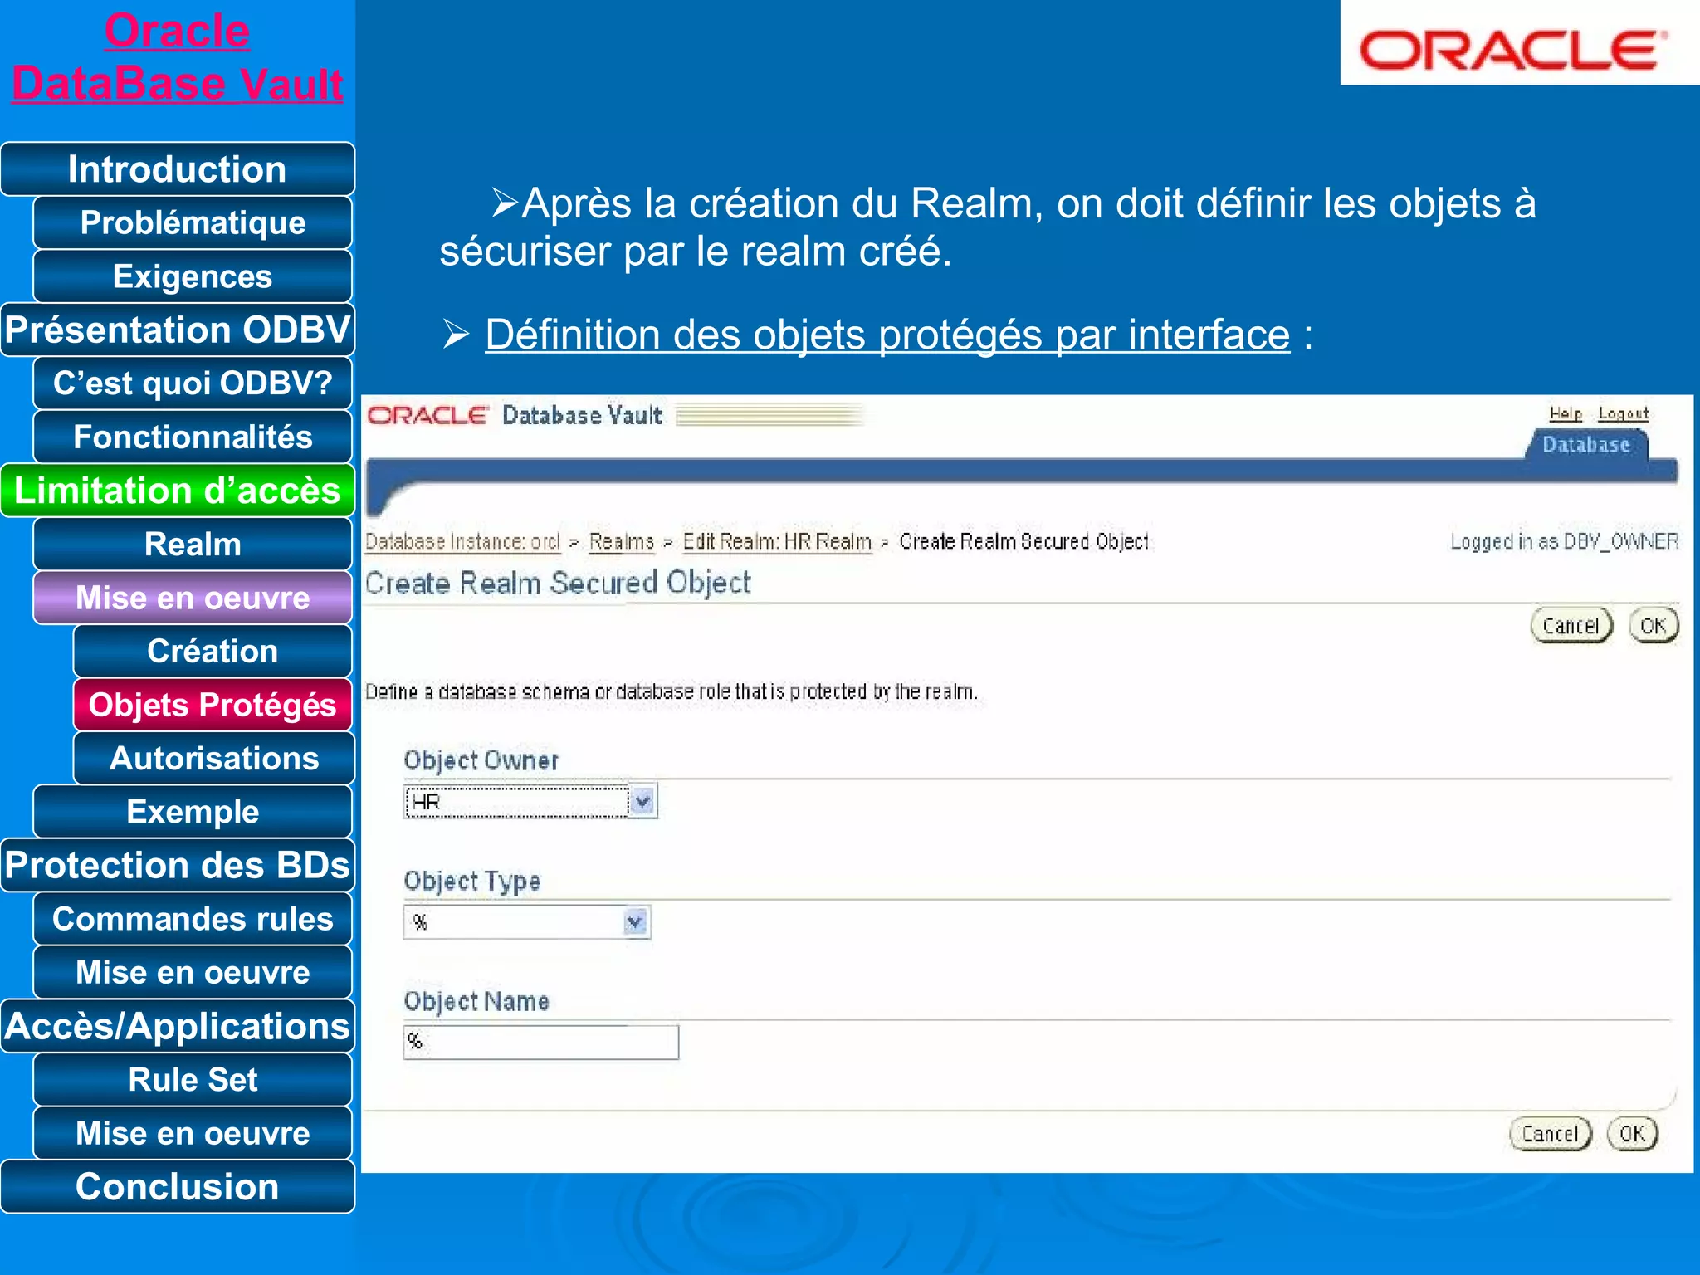Open Edit Realm: HR Realm breadcrumb
Screen dimensions: 1700x1275
tap(777, 541)
